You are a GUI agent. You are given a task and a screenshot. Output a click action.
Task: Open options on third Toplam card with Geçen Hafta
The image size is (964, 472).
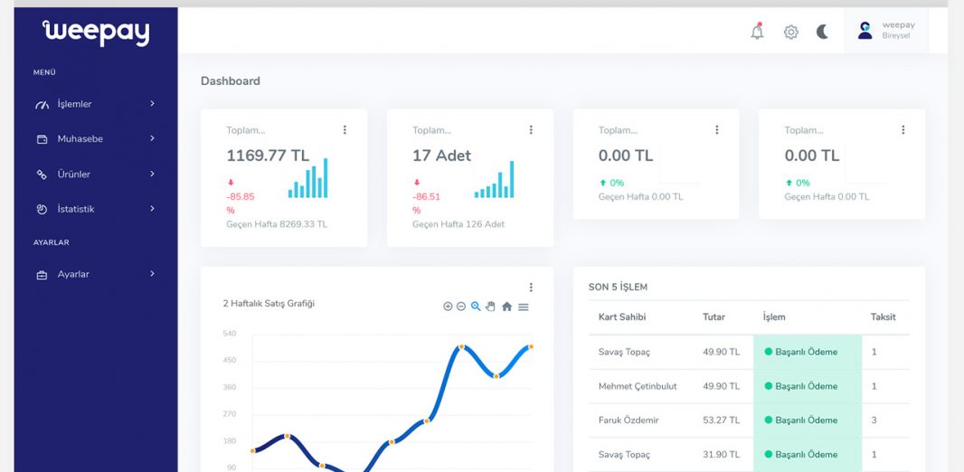(716, 129)
